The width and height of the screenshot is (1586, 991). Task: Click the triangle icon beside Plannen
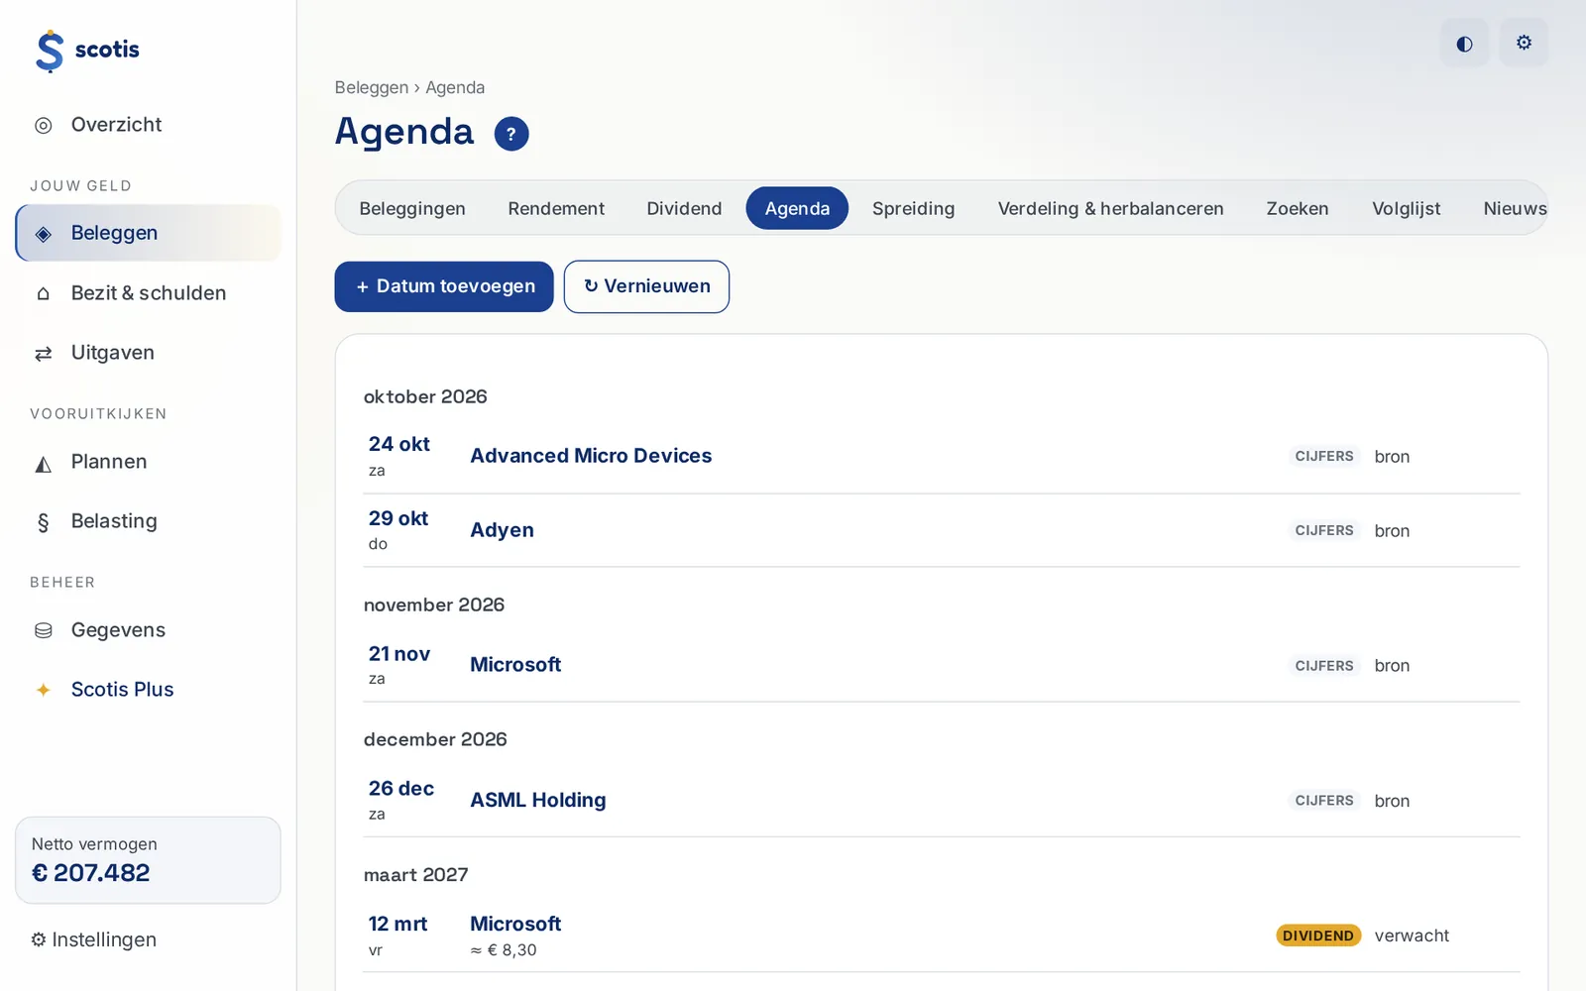pos(44,463)
